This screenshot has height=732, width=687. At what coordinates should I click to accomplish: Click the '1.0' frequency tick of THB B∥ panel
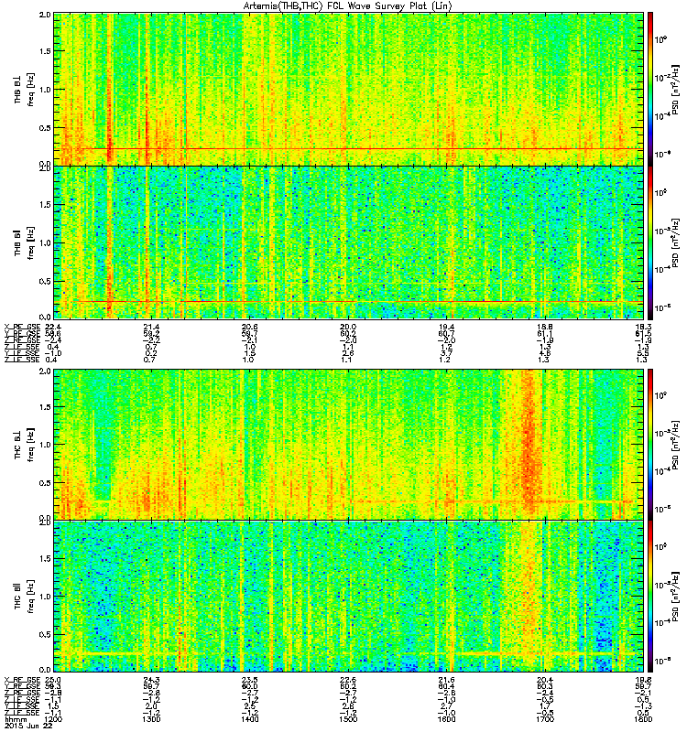(45, 242)
